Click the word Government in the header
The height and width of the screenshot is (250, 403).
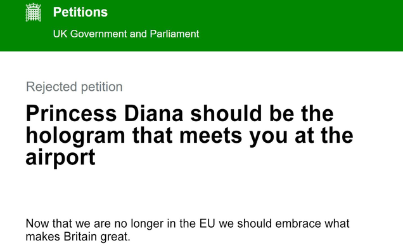(x=99, y=34)
